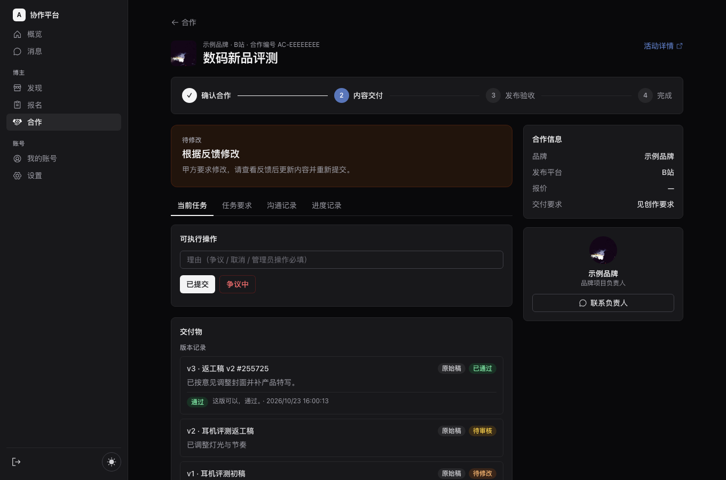Click the 根据反馈修改 heading in banner
726x480 pixels.
(x=211, y=154)
